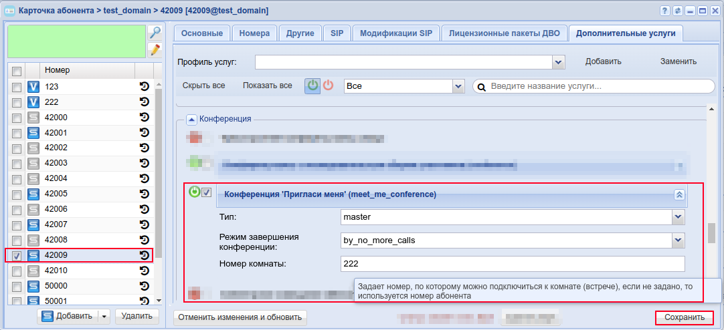Check the checkbox for number 222
Image resolution: width=724 pixels, height=330 pixels.
(x=16, y=102)
